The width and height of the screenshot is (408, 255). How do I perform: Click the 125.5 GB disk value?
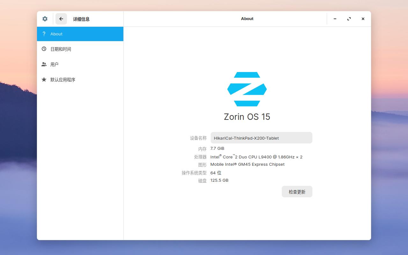(219, 180)
